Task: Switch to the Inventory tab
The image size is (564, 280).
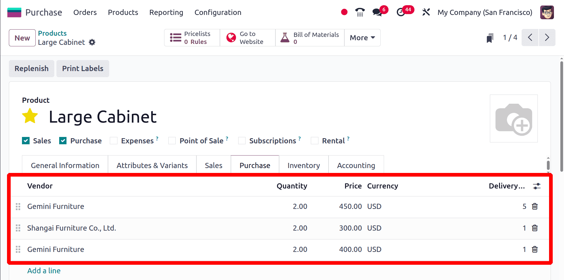Action: (304, 165)
